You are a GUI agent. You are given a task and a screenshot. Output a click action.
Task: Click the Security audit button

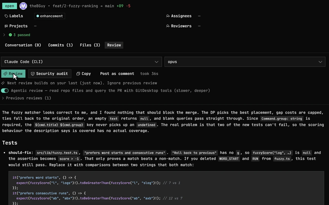50,74
